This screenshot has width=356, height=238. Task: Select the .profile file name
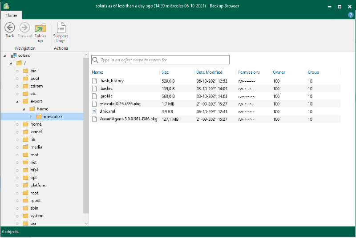[106, 96]
